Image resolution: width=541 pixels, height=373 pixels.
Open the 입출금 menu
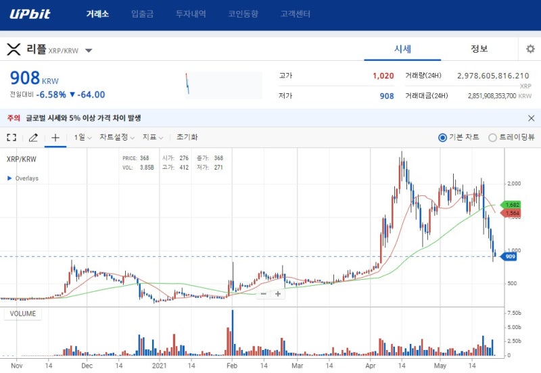tap(142, 14)
